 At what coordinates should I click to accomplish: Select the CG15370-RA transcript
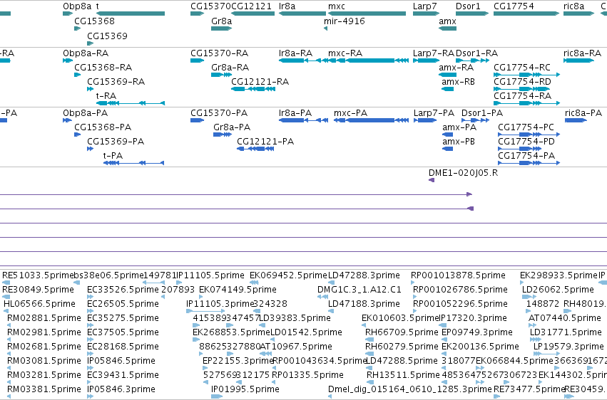coord(197,60)
